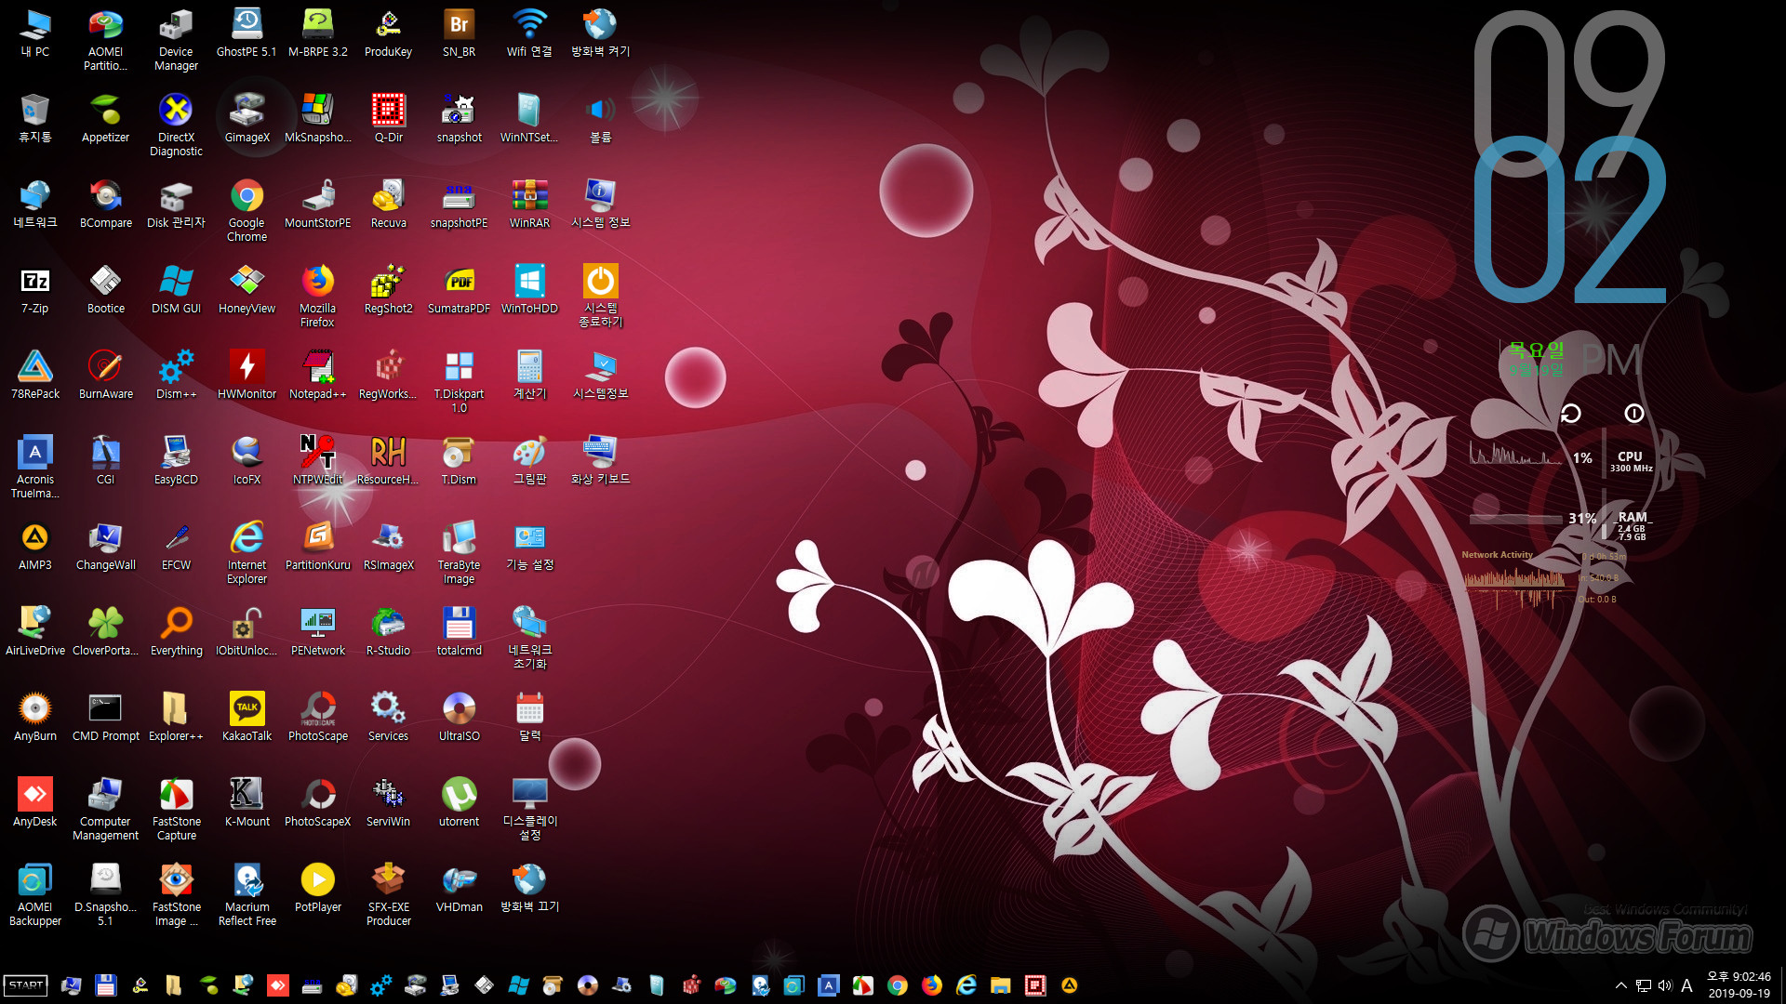1786x1004 pixels.
Task: Launch GimageX from the desktop
Action: tap(247, 118)
